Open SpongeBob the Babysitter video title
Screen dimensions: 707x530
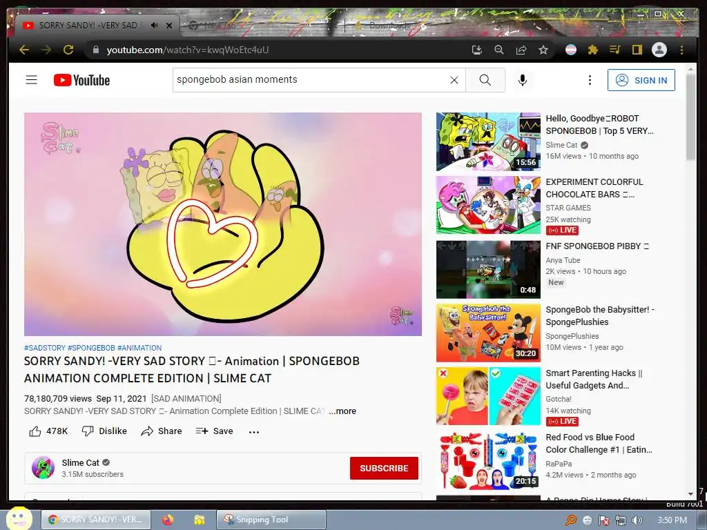click(x=600, y=316)
